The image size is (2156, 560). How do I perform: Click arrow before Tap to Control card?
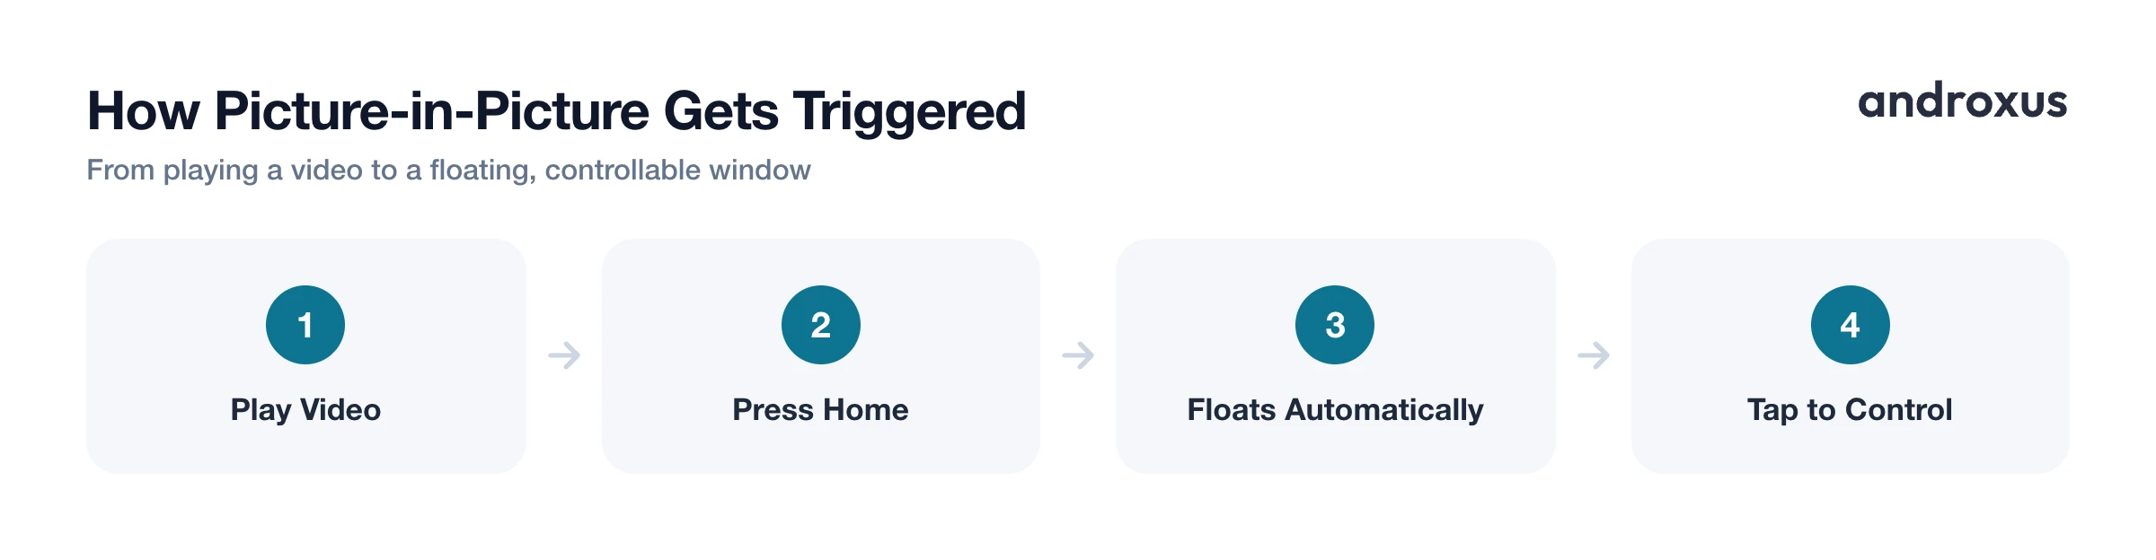coord(1594,355)
